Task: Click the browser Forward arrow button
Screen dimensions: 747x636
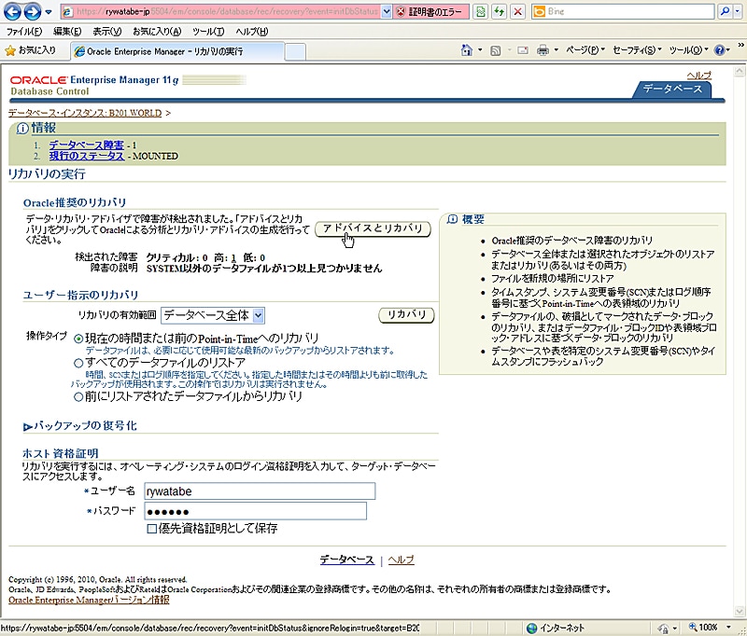Action: click(x=33, y=12)
